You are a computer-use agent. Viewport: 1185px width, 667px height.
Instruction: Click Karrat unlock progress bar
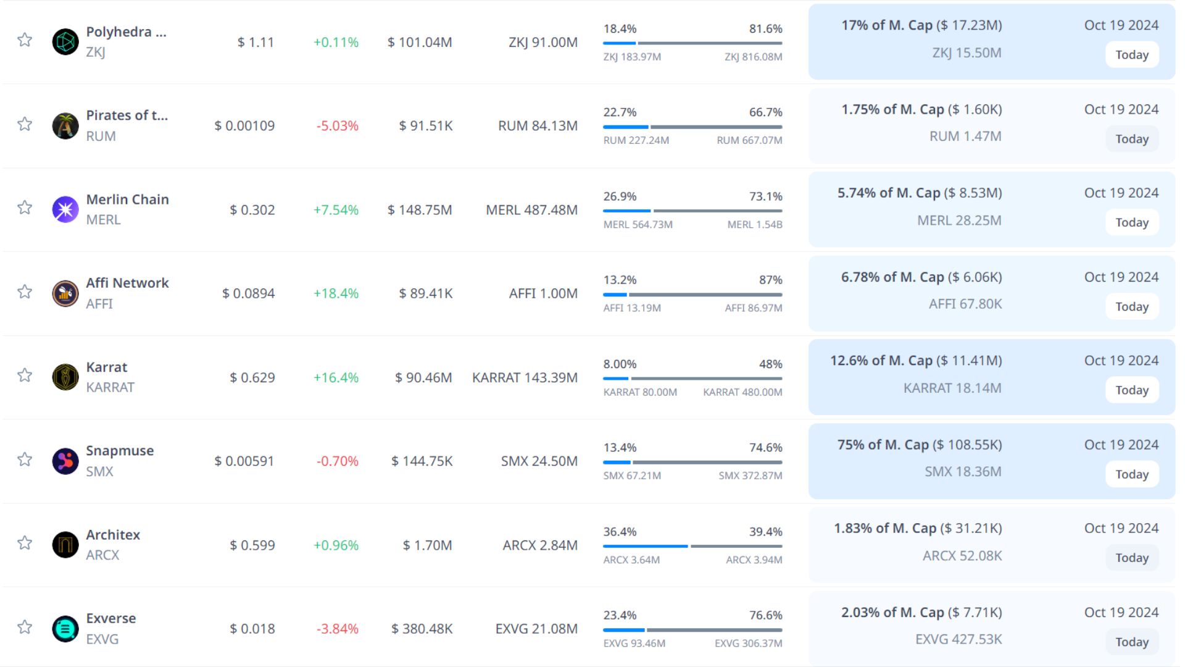(692, 379)
